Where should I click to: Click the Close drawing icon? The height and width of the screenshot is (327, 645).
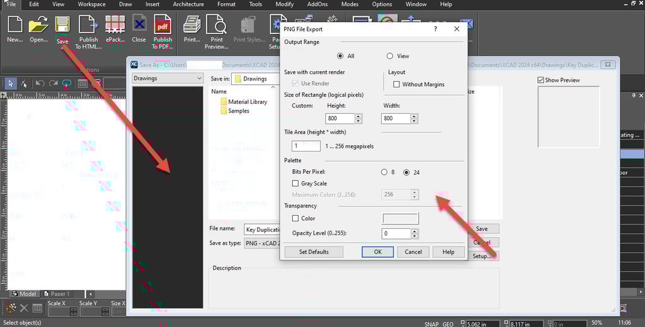coord(139,24)
